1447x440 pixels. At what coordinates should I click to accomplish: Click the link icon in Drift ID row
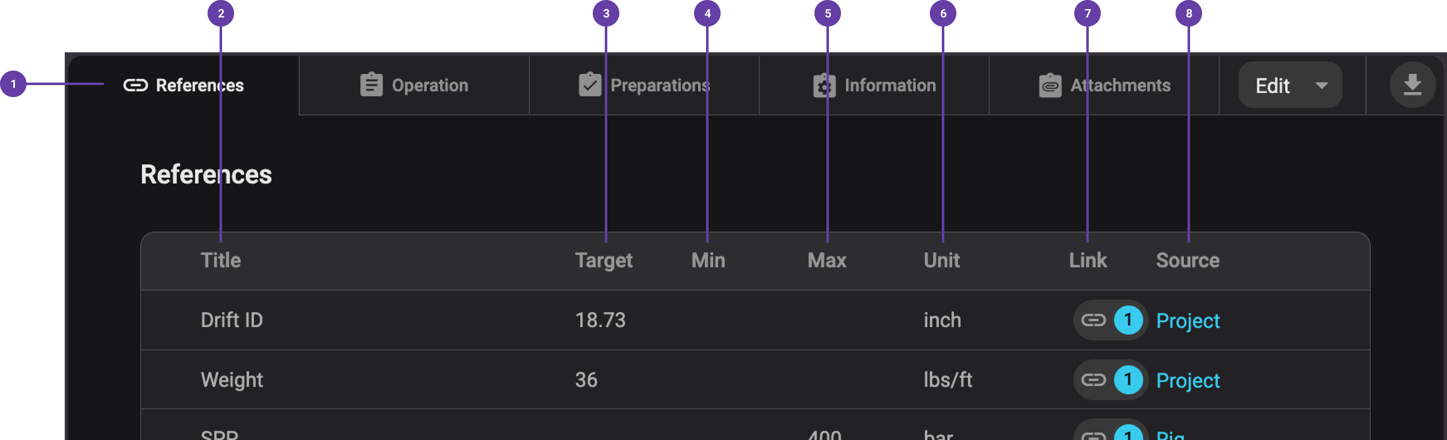click(1094, 320)
